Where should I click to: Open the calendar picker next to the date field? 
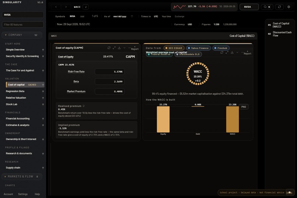pos(132,17)
